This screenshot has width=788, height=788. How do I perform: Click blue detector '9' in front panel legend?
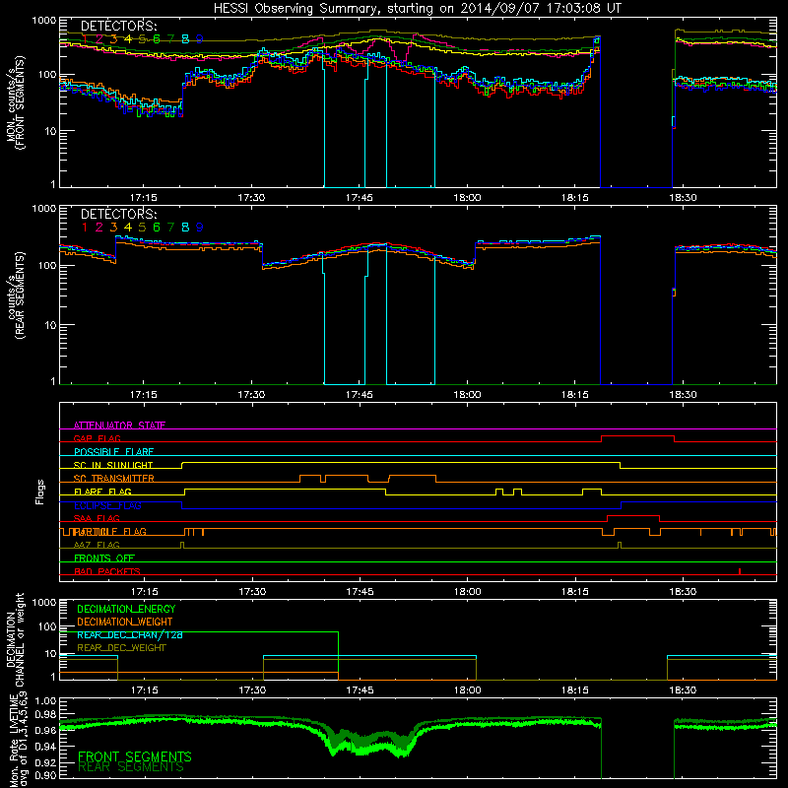(x=200, y=39)
